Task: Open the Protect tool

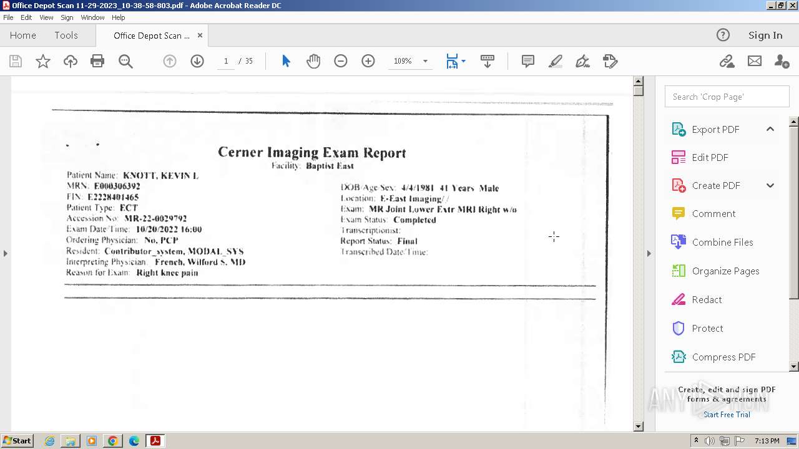Action: point(707,328)
